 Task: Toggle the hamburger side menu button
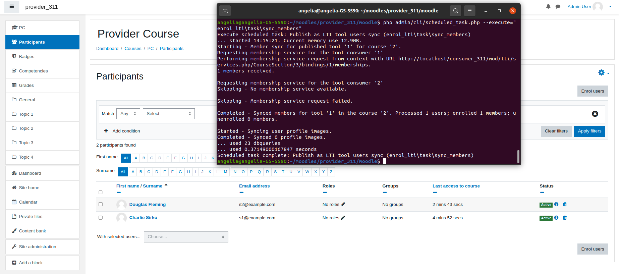pos(12,6)
